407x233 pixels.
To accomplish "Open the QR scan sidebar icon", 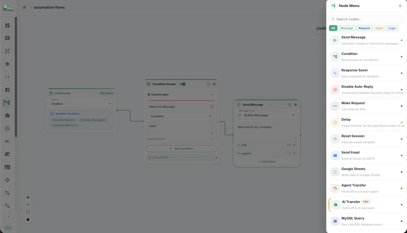I will (7, 51).
